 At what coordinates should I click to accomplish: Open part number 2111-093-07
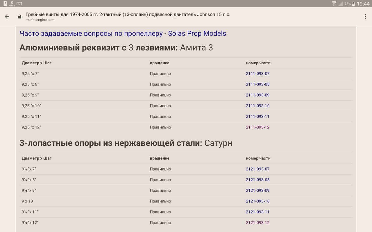257,74
